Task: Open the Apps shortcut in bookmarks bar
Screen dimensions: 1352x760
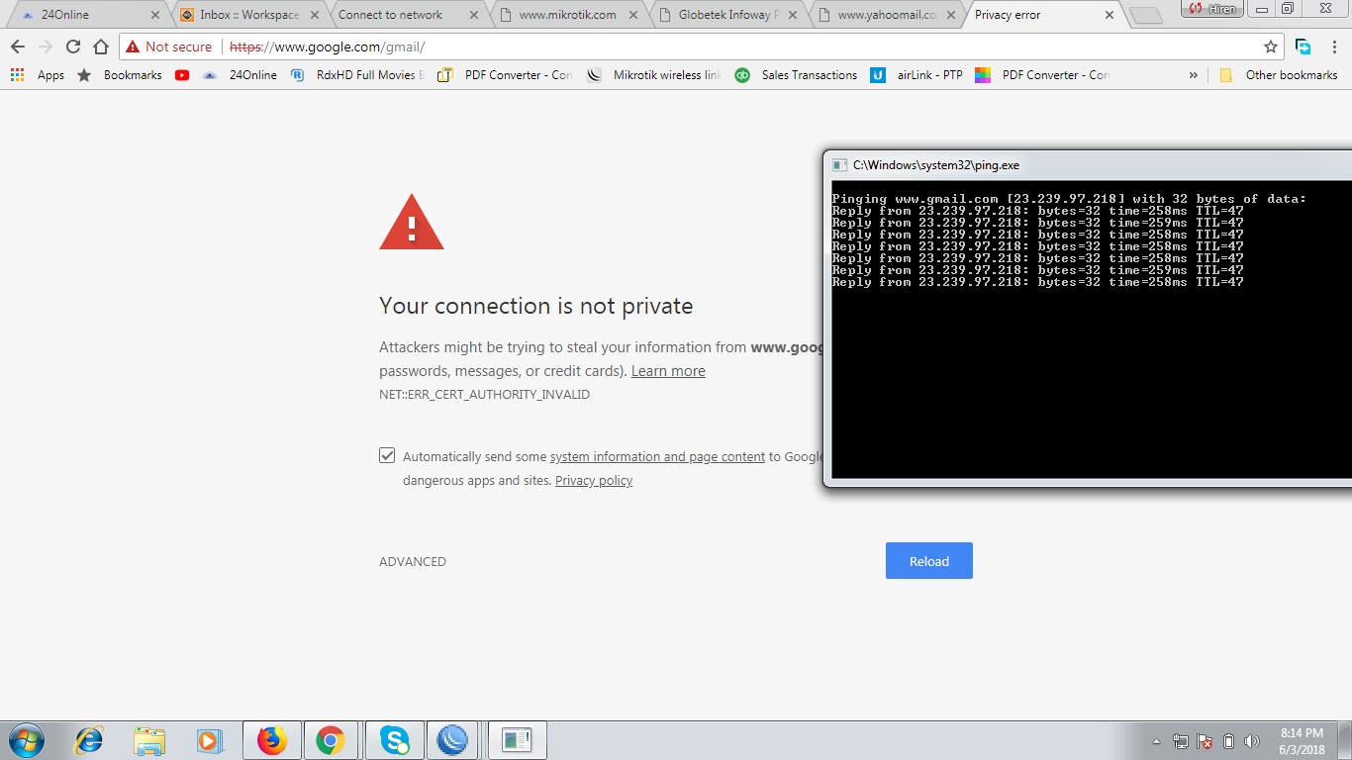Action: point(37,75)
